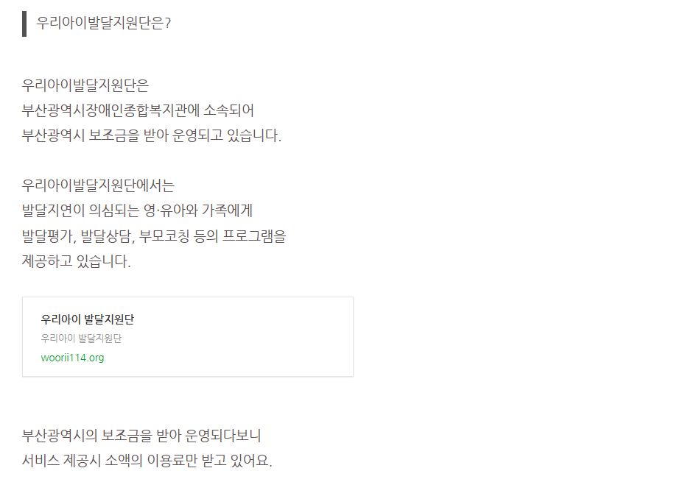Click the line 우리아이발달지원단에서는
This screenshot has width=677, height=482.
click(x=98, y=185)
